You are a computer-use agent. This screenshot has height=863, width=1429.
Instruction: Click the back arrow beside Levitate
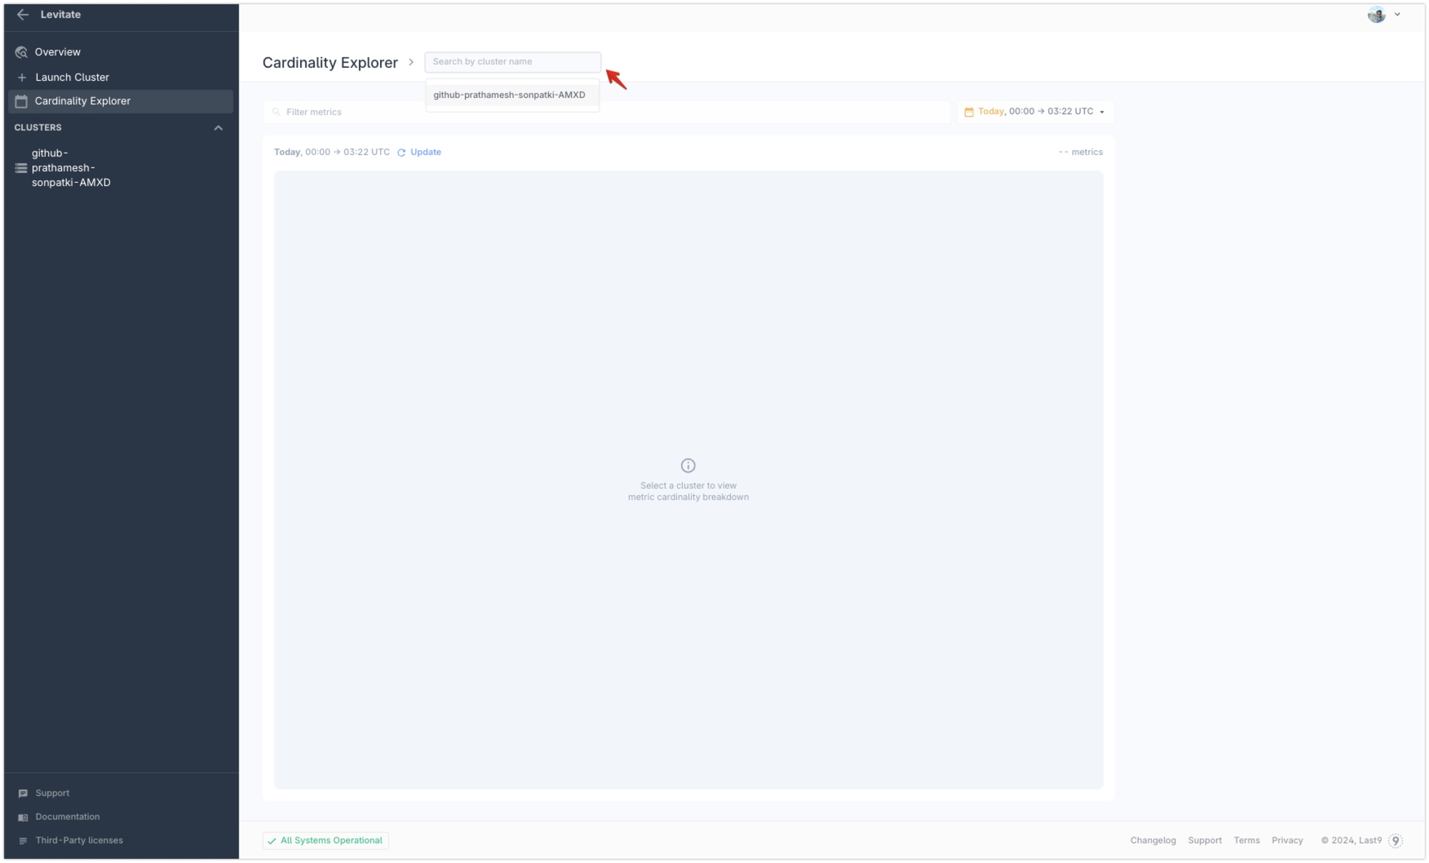pyautogui.click(x=23, y=14)
